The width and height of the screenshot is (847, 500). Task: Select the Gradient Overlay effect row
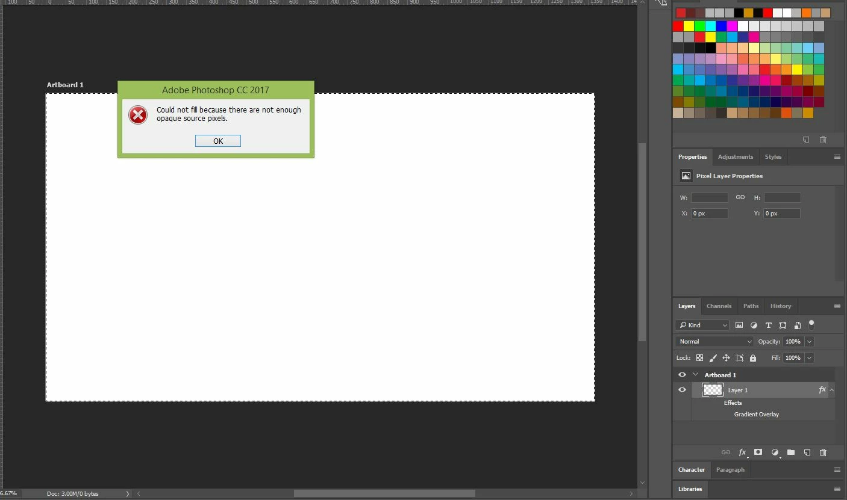(x=756, y=415)
